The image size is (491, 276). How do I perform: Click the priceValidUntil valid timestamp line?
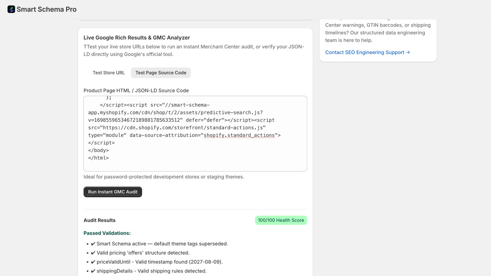click(x=157, y=262)
